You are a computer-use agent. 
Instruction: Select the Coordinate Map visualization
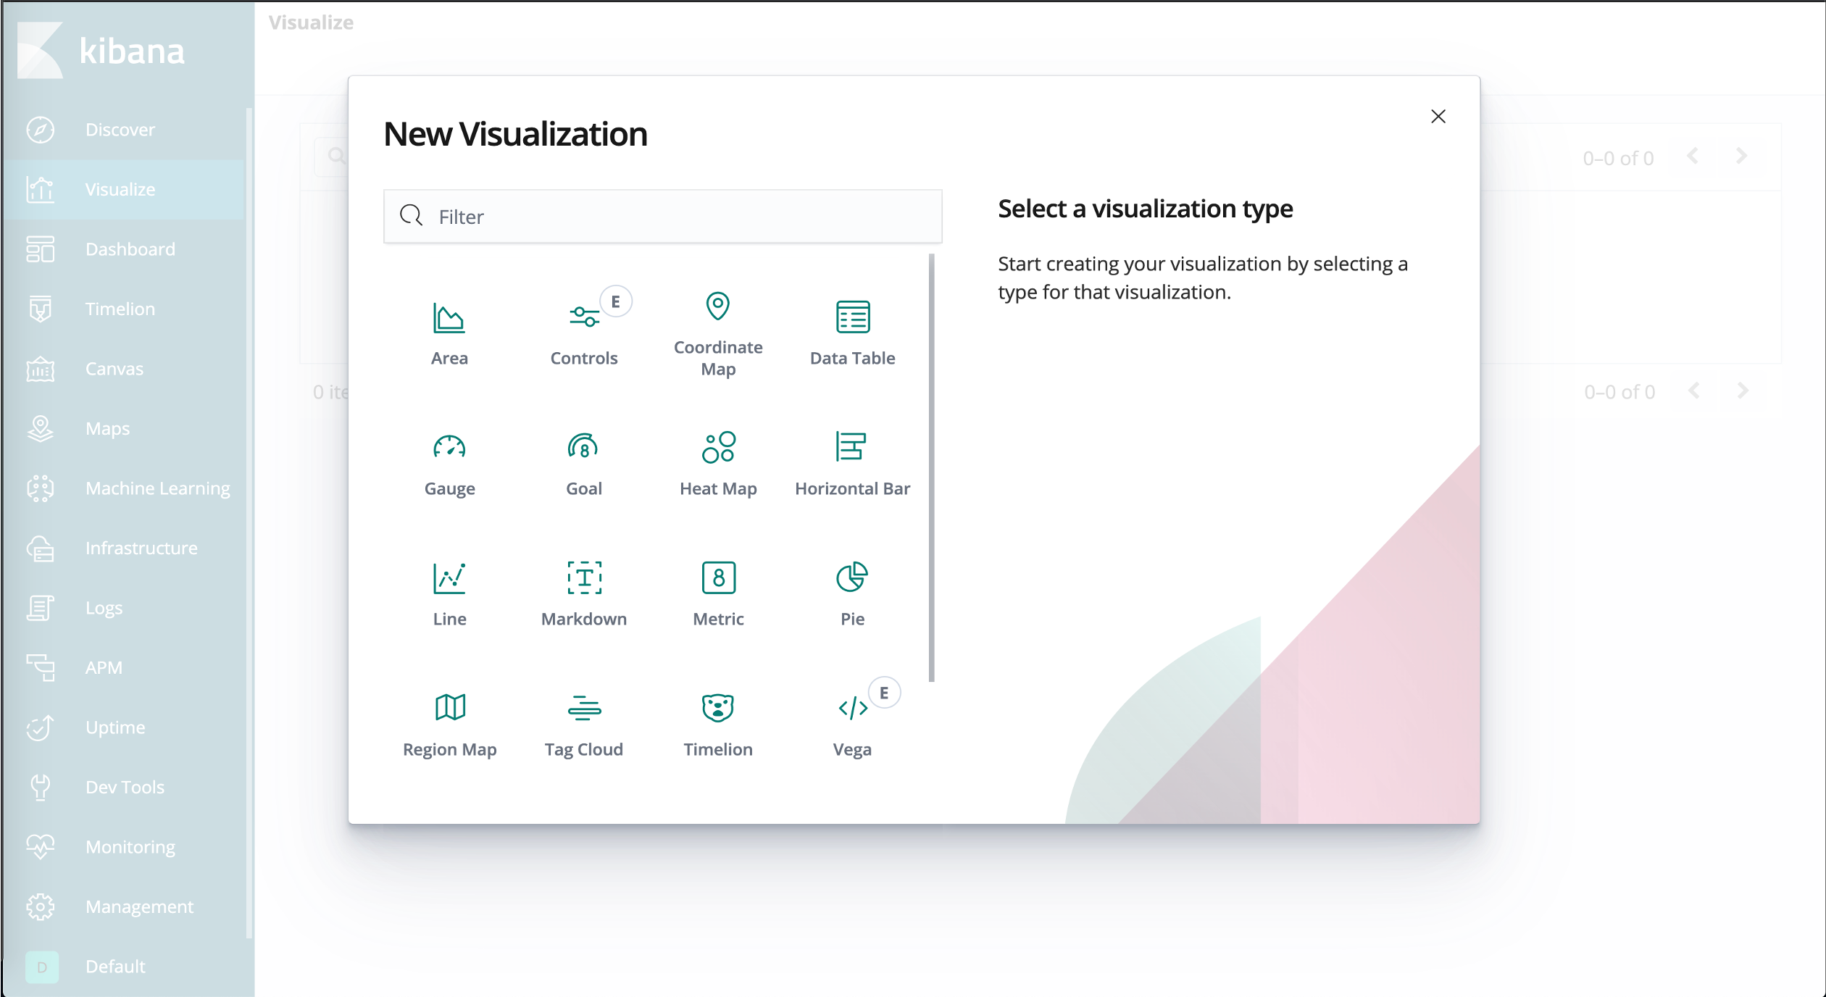coord(717,333)
